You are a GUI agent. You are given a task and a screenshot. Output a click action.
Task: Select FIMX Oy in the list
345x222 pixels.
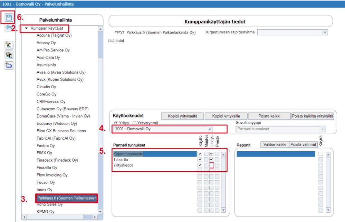pos(44,153)
